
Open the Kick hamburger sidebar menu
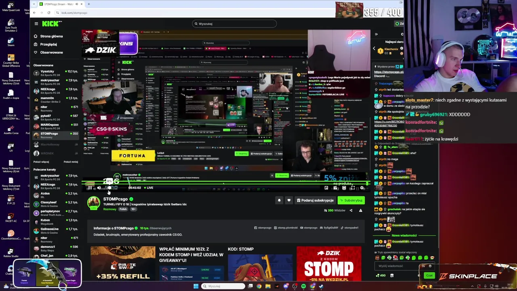tap(36, 24)
